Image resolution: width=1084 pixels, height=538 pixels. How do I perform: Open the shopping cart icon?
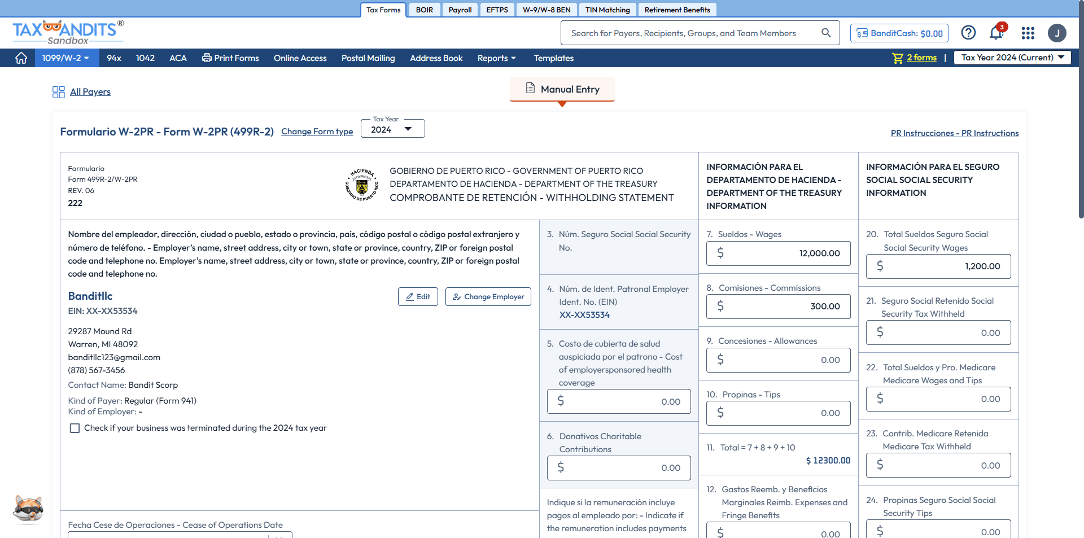[x=897, y=58]
